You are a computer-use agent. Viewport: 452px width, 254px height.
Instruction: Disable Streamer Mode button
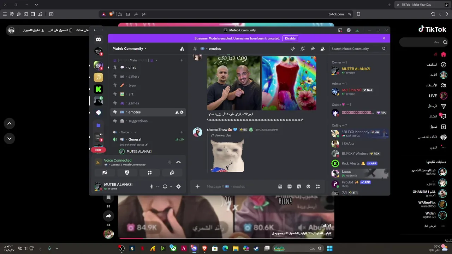click(290, 38)
